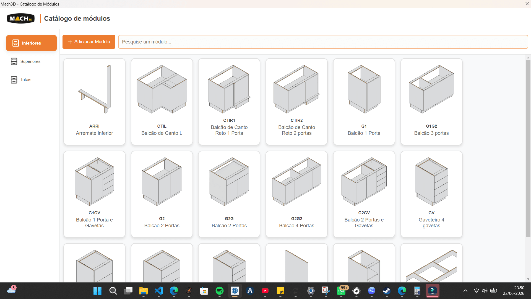Show hidden system tray icons
This screenshot has width=531, height=299.
(465, 291)
